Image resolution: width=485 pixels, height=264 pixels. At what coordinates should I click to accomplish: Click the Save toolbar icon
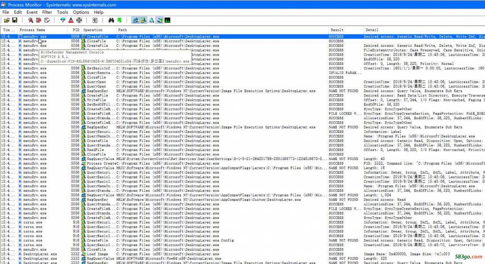15,20
